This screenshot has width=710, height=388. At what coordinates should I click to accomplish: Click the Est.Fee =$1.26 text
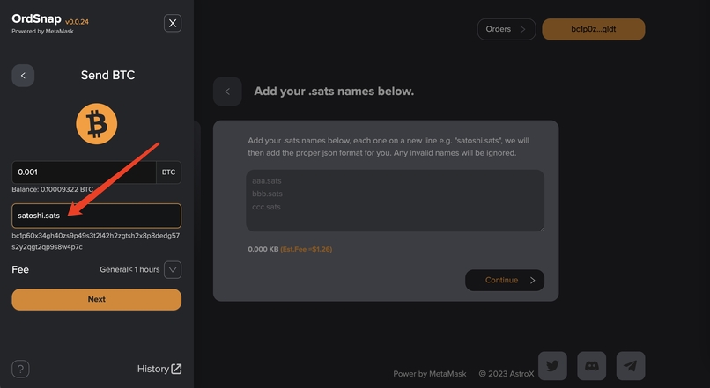(x=306, y=249)
